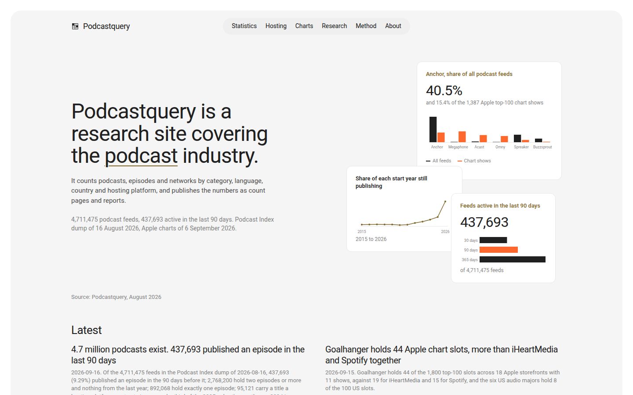The width and height of the screenshot is (633, 395).
Task: Click the Acast bar label
Action: click(x=479, y=147)
